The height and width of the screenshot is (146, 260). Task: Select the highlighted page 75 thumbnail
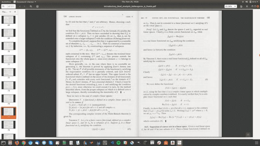pyautogui.click(x=8, y=113)
